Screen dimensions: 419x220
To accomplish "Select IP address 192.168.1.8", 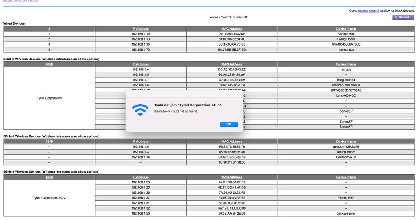I will (140, 85).
